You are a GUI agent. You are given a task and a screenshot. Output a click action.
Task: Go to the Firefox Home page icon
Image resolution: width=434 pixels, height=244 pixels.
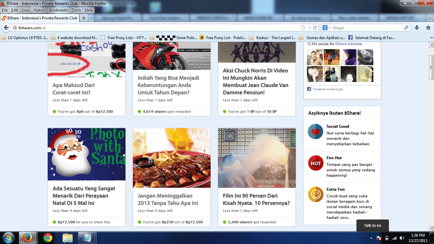(428, 28)
